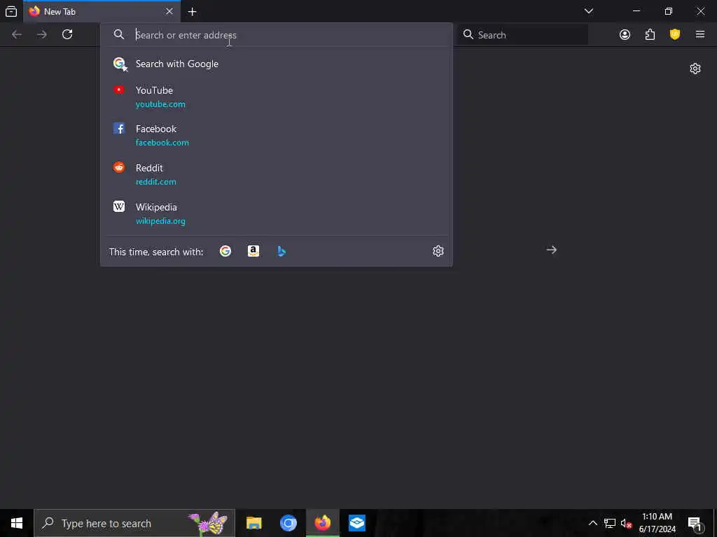This screenshot has width=717, height=537.
Task: Open File Explorer from taskbar
Action: click(253, 523)
